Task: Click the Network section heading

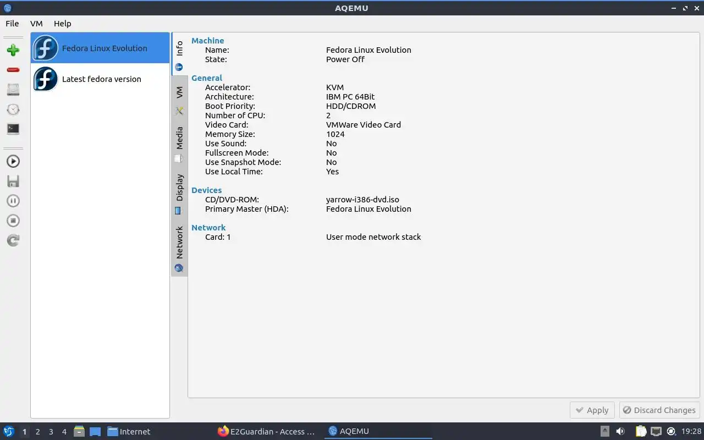Action: pos(208,228)
